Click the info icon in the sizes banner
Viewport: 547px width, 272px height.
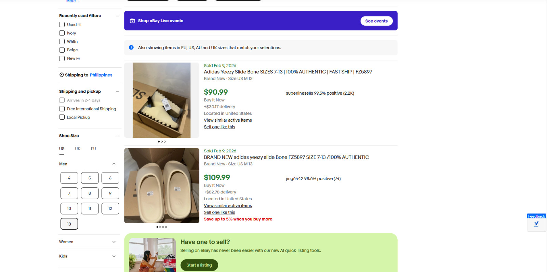[131, 47]
